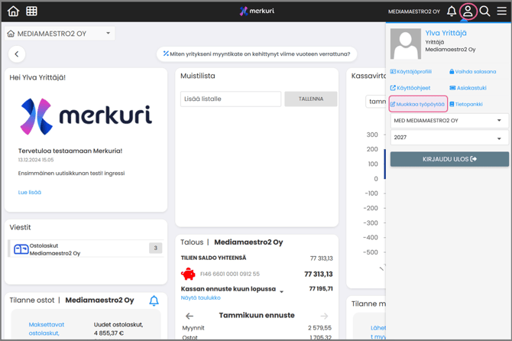This screenshot has height=341, width=512.
Task: Open the 2027 year dropdown
Action: coord(449,138)
